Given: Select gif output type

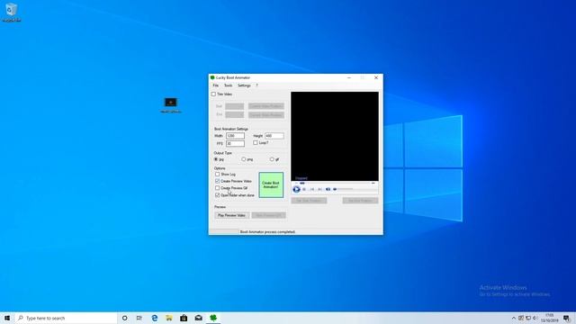Looking at the screenshot, I should [x=272, y=159].
